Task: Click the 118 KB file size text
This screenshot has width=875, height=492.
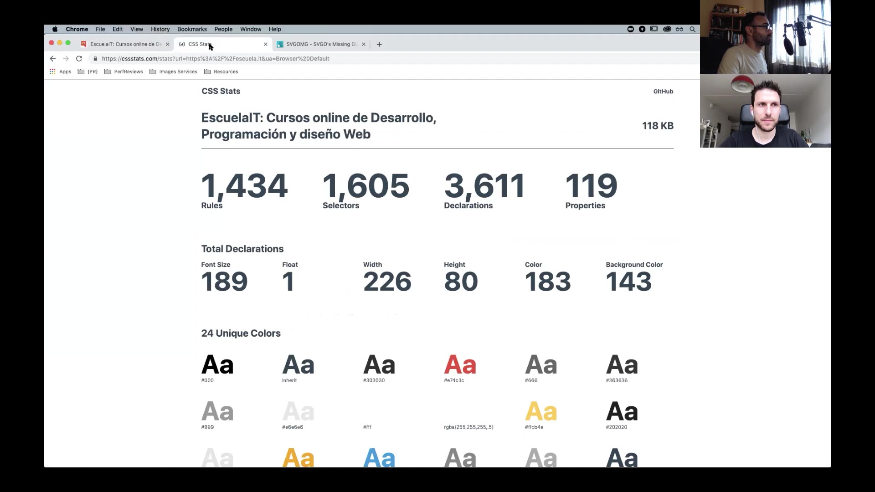Action: point(658,126)
